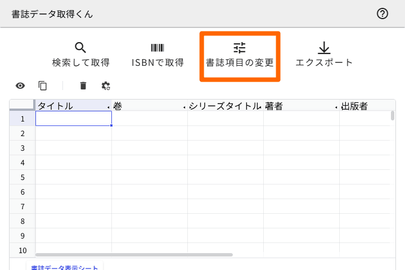The image size is (405, 270).
Task: Select the シリーズタイトル column header
Action: click(225, 106)
